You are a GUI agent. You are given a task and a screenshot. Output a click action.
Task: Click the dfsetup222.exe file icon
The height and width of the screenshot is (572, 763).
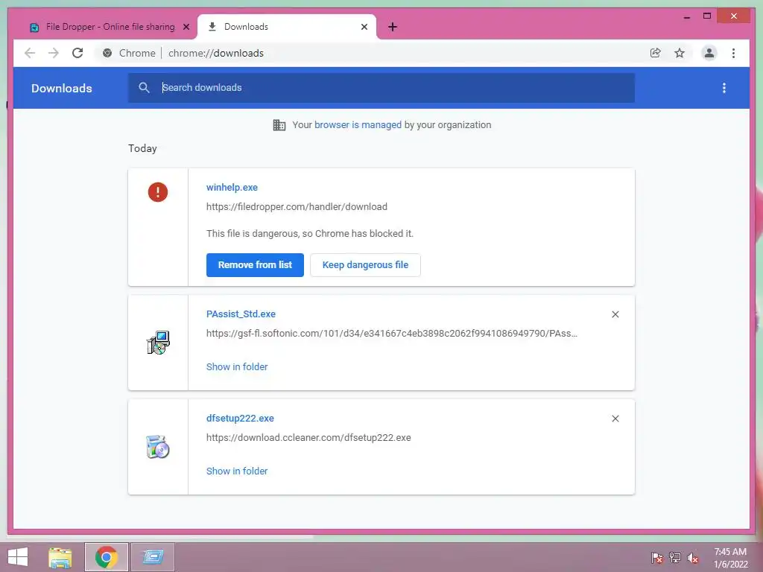[x=158, y=447]
